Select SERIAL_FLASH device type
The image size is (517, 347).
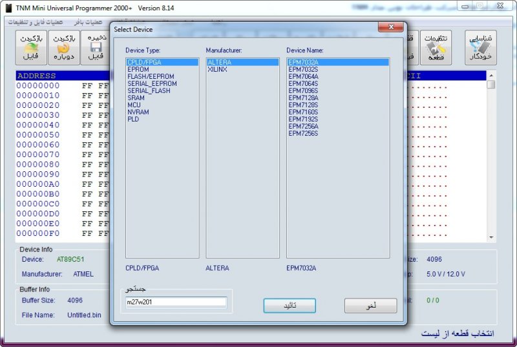tap(149, 90)
